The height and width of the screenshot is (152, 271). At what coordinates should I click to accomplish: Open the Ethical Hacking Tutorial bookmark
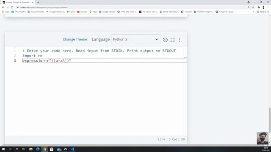tap(169, 12)
